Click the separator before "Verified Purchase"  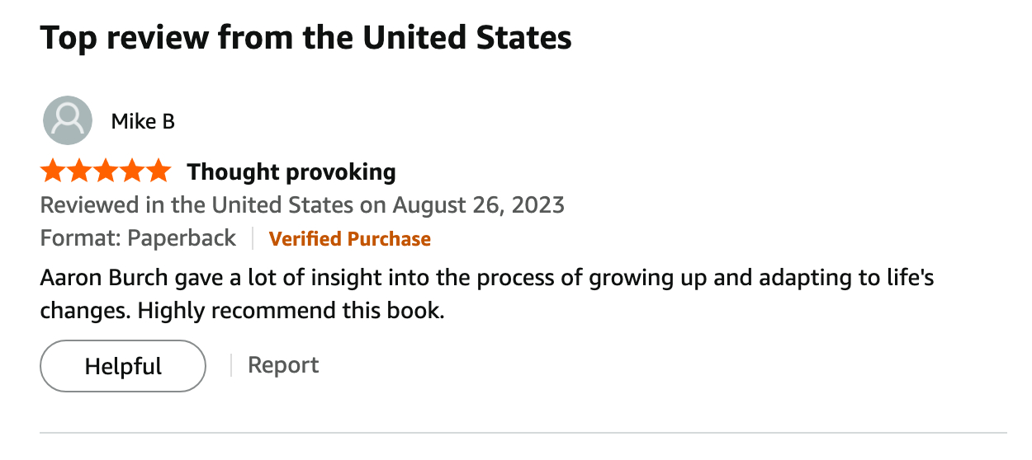tap(253, 239)
